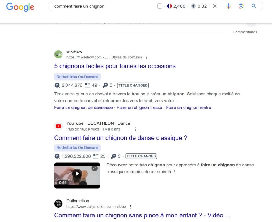The image size is (272, 222).
Task: Click the word-count icon beside 25
Action: click(x=96, y=156)
